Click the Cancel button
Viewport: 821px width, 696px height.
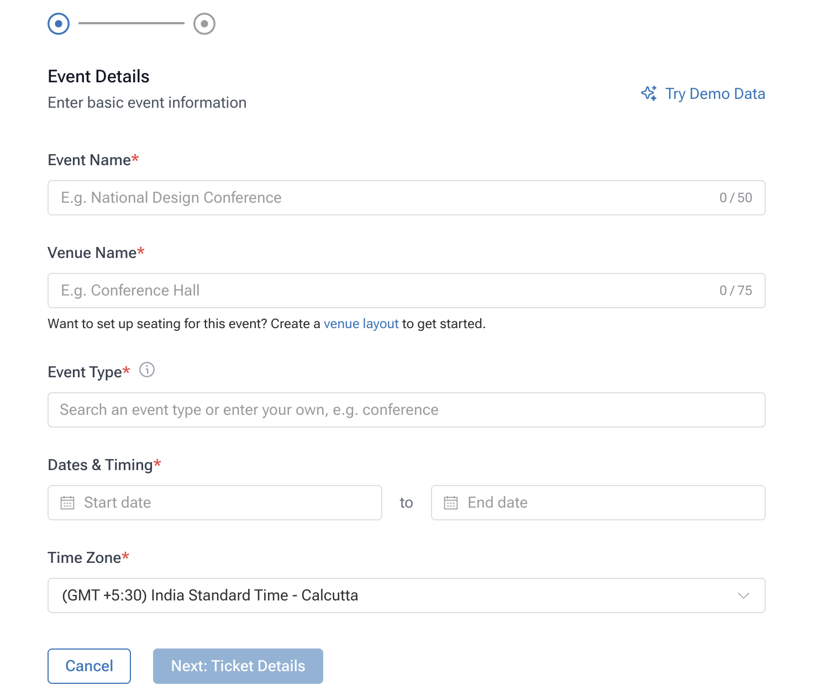coord(90,666)
